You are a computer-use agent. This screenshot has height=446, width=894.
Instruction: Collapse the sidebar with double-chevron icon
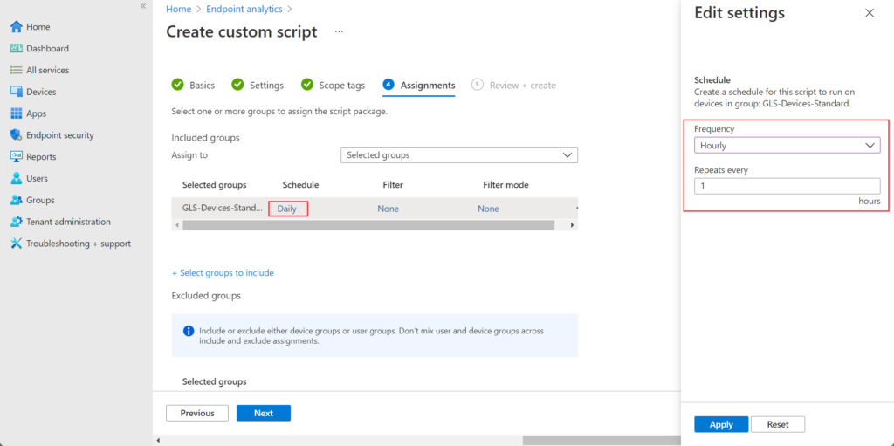tap(143, 6)
